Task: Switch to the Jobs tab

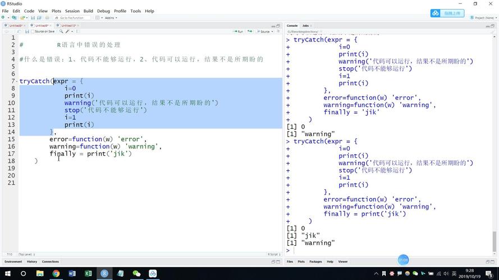Action: [x=305, y=25]
